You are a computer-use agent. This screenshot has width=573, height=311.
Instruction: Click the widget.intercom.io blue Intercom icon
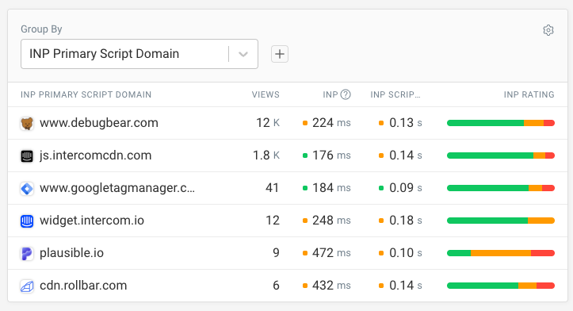27,221
